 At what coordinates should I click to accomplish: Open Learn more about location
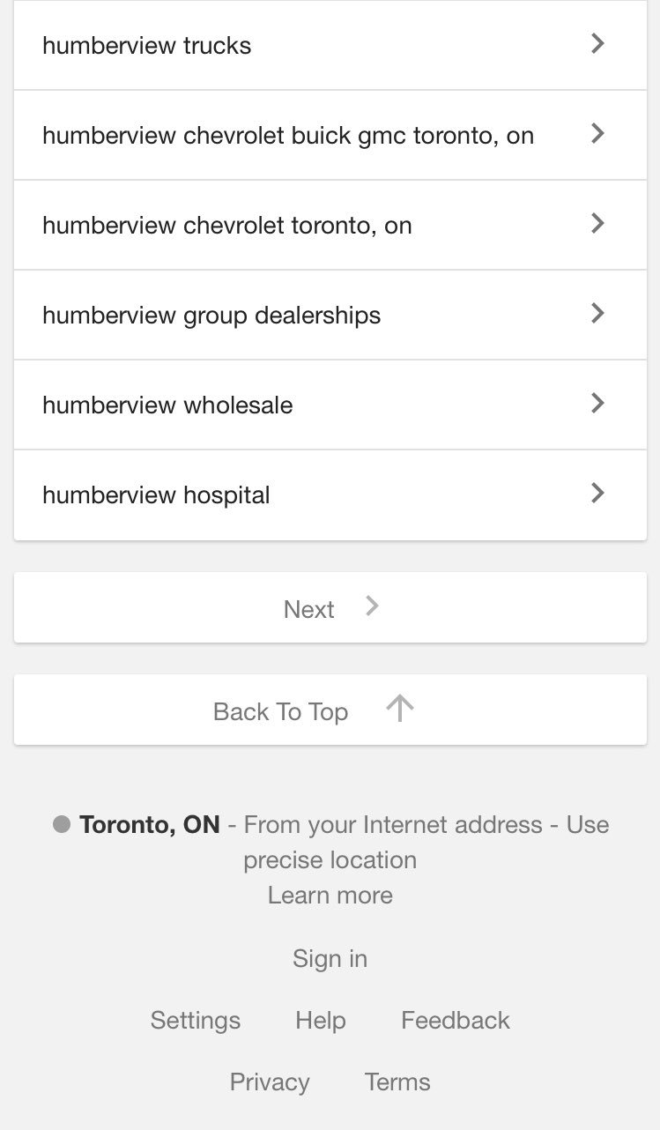click(330, 896)
